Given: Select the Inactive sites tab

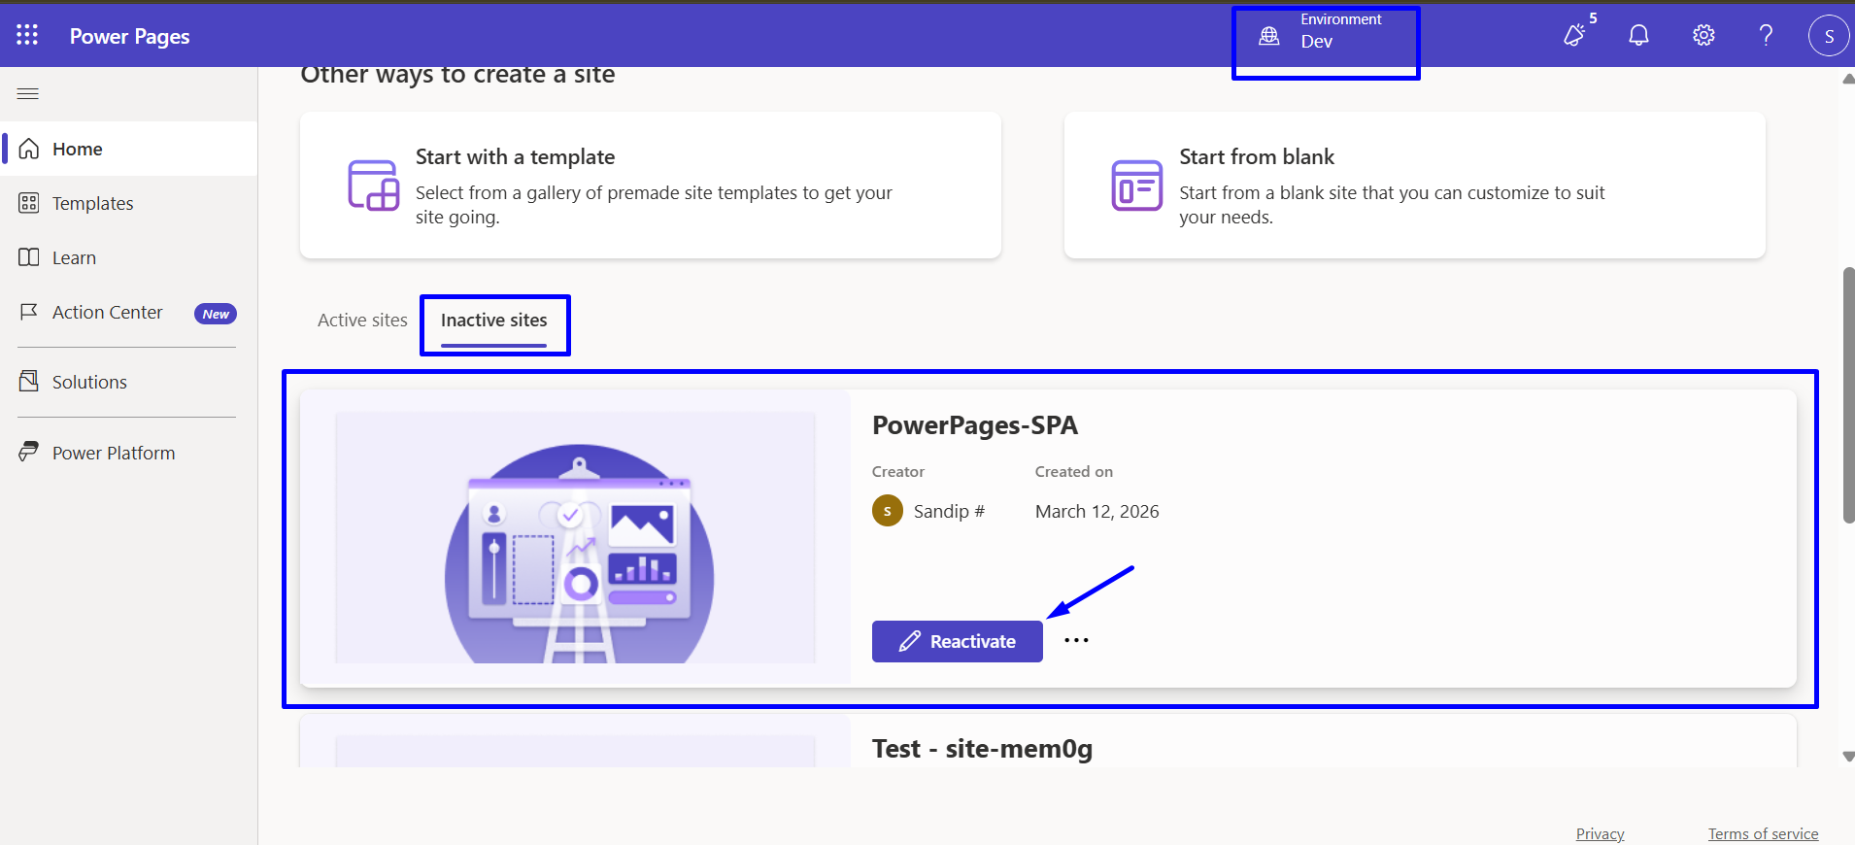Looking at the screenshot, I should coord(493,321).
